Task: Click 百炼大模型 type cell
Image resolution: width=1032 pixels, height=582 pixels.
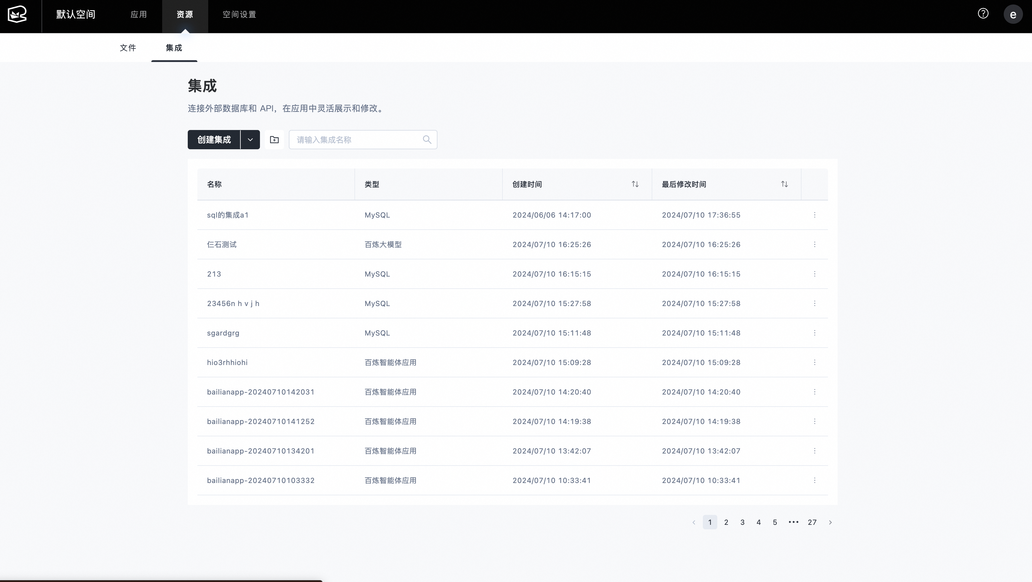Action: click(x=383, y=244)
